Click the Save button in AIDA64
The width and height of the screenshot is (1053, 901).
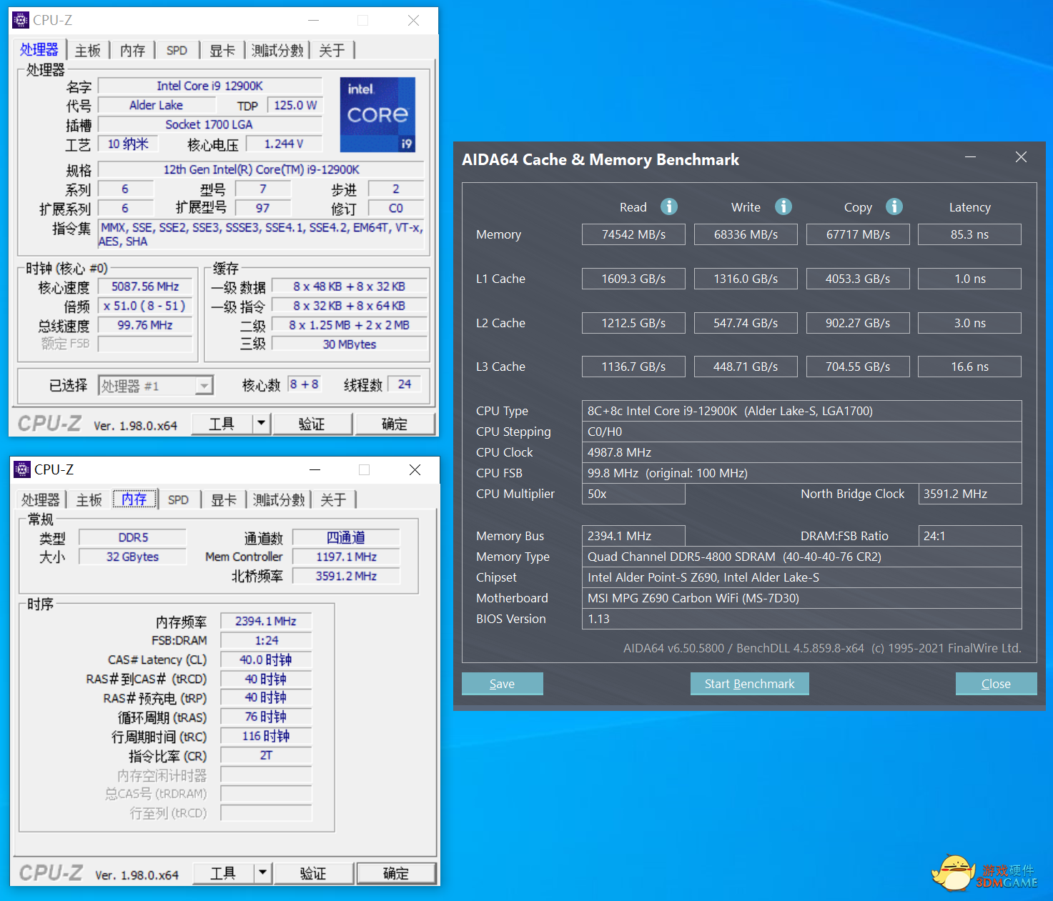(502, 684)
